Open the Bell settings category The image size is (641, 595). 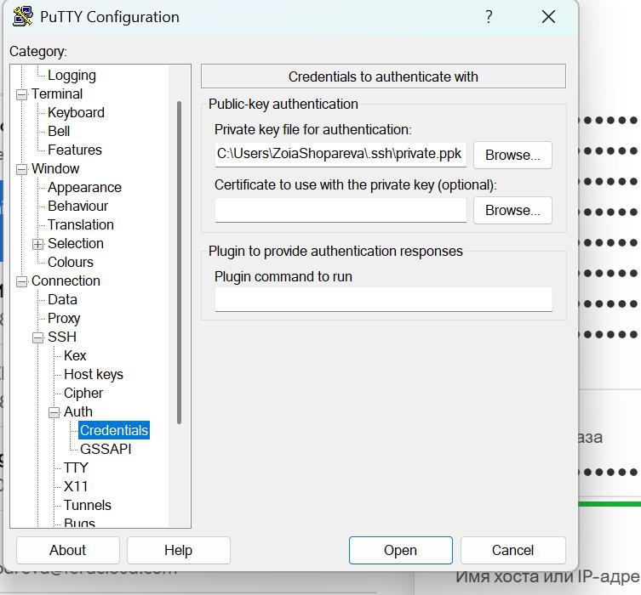click(59, 132)
